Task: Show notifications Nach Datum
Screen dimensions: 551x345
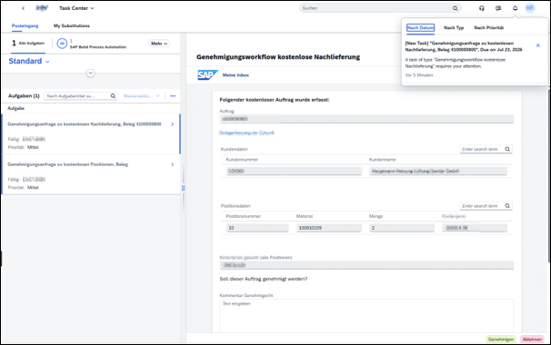Action: click(x=420, y=28)
